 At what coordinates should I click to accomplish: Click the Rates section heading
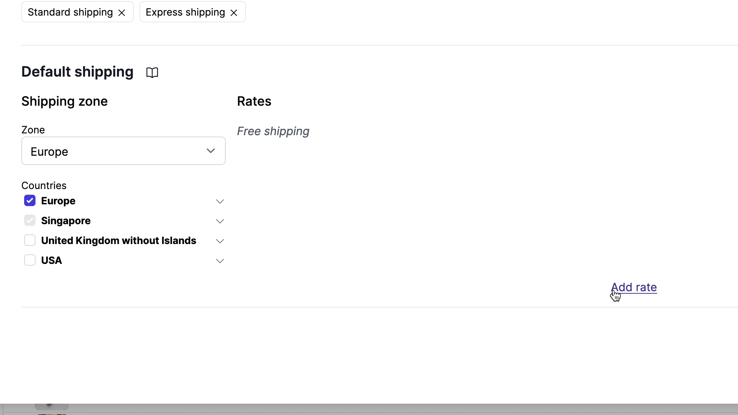(254, 101)
